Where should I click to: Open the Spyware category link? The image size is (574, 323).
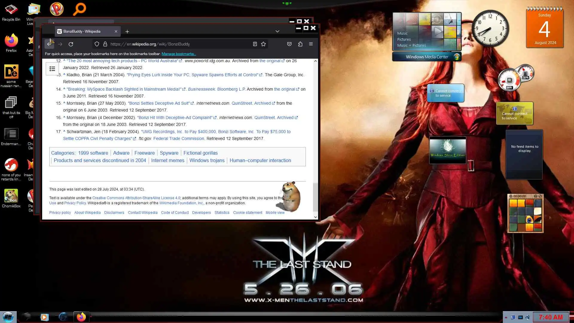169,153
